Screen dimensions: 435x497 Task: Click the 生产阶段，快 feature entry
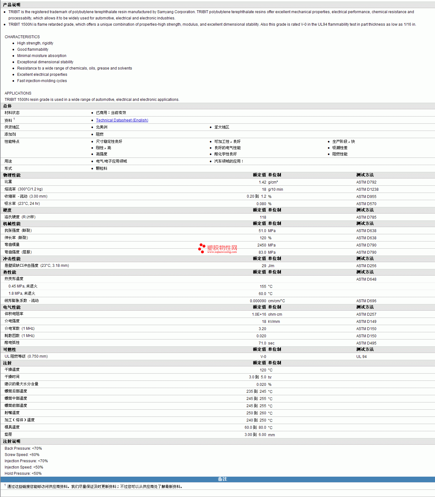pyautogui.click(x=344, y=142)
